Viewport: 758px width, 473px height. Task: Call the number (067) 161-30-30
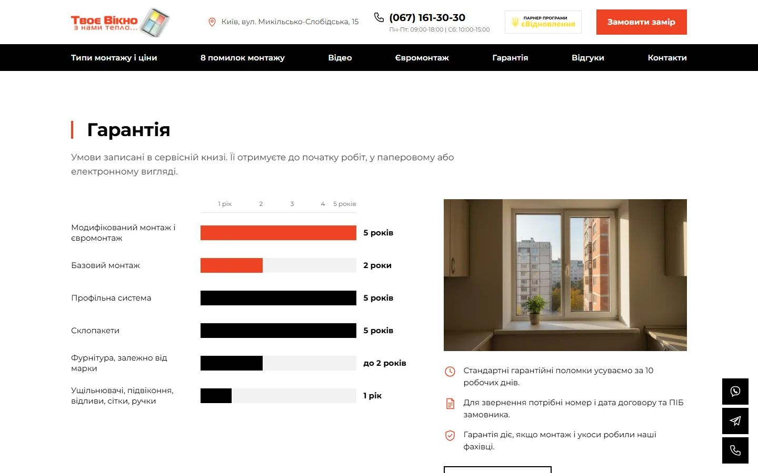pos(427,17)
